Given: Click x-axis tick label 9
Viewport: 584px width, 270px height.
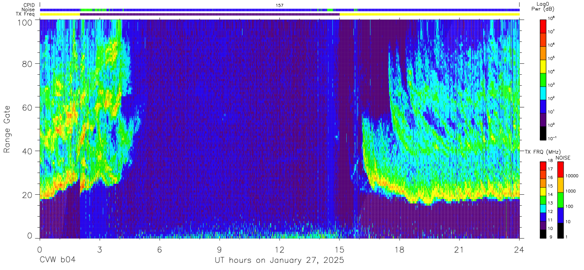Looking at the screenshot, I should pyautogui.click(x=220, y=250).
